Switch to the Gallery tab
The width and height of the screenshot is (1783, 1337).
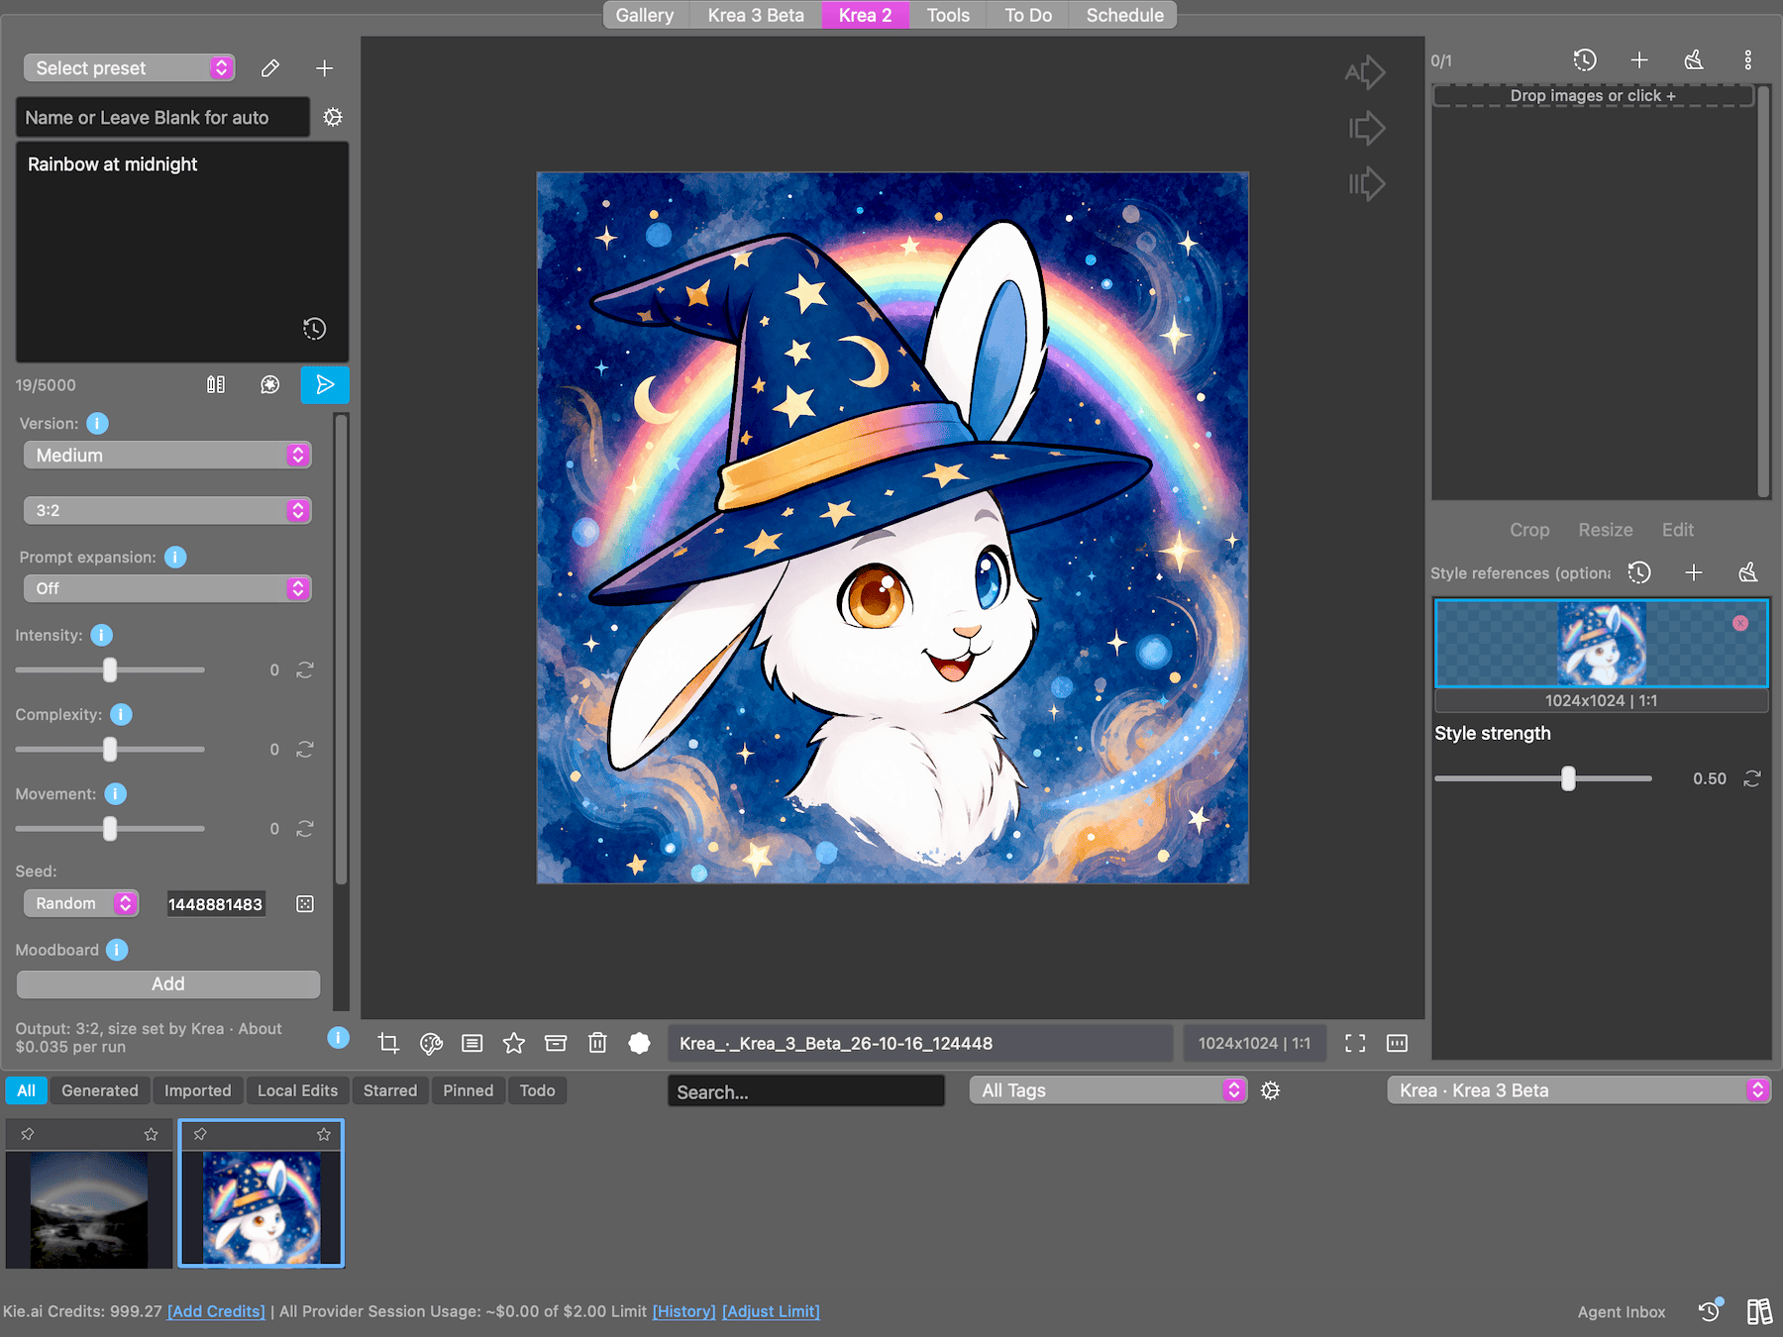point(645,15)
